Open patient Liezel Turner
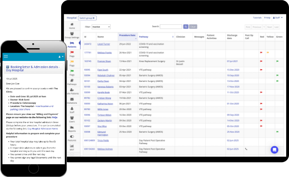Screen dimensions: 289x177 (104, 44)
